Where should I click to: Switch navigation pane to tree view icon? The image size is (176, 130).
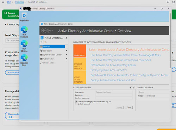(45, 42)
